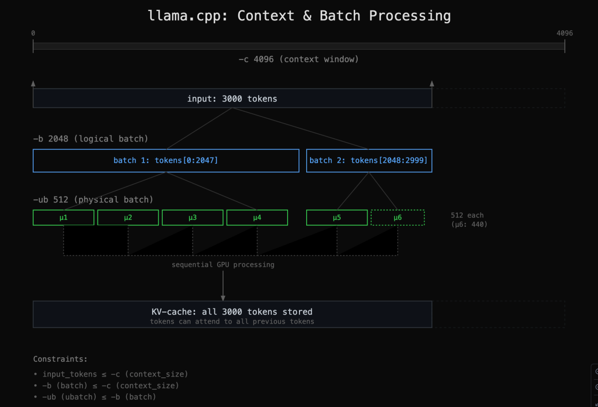Select the µ2 micro-batch box
The image size is (598, 407).
click(x=128, y=217)
